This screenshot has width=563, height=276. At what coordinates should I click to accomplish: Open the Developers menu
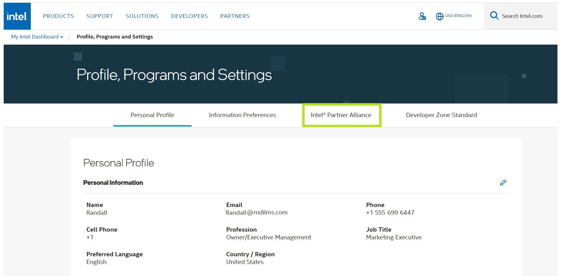tap(189, 16)
